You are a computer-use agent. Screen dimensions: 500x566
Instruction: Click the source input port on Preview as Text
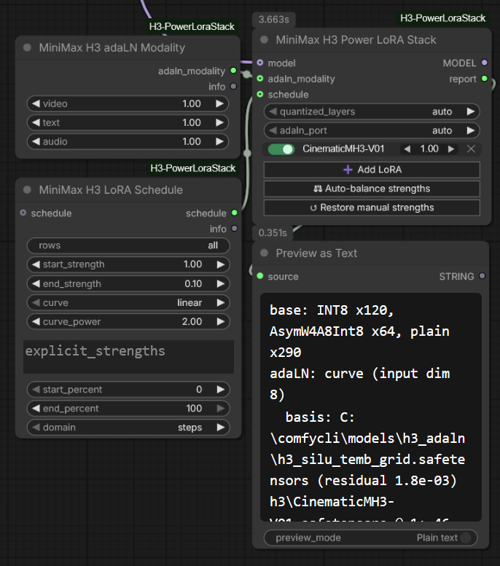(260, 276)
